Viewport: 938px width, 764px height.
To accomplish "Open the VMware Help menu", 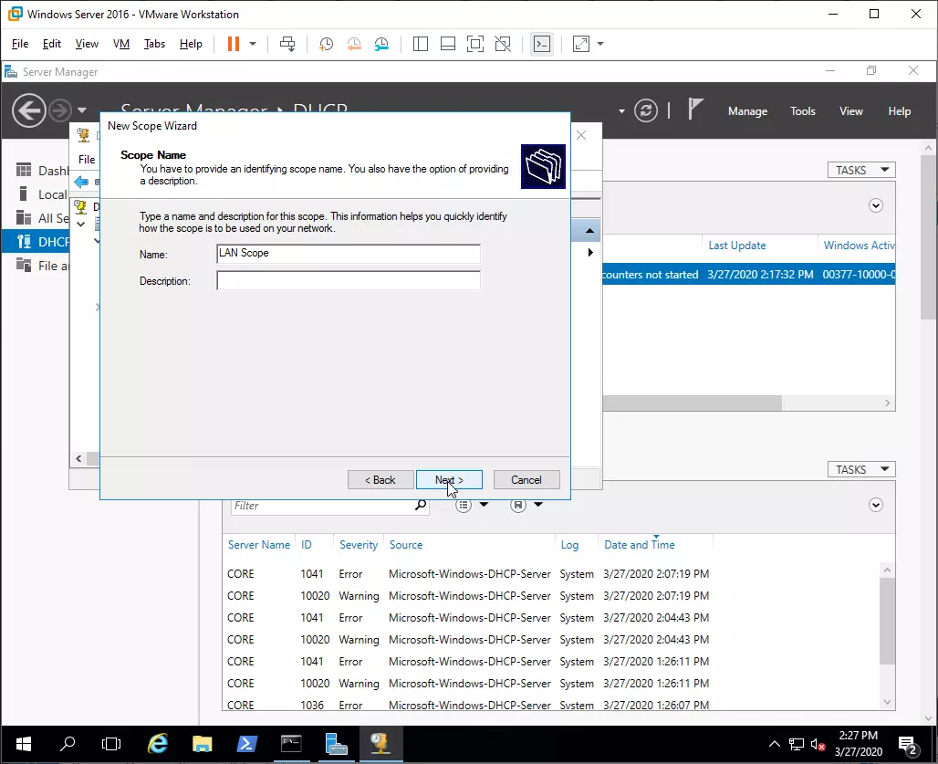I will pos(191,44).
